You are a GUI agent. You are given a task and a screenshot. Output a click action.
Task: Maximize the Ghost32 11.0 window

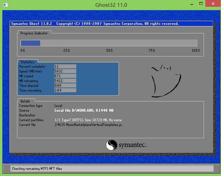coord(201,4)
